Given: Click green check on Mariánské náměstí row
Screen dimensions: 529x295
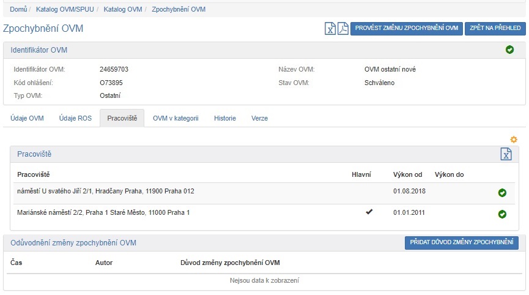Looking at the screenshot, I should point(502,214).
